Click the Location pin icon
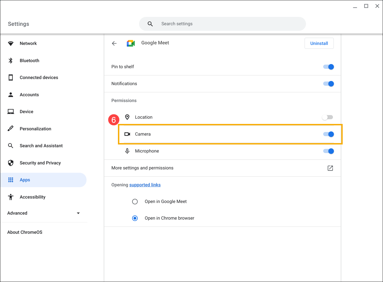The width and height of the screenshot is (383, 282). click(127, 117)
